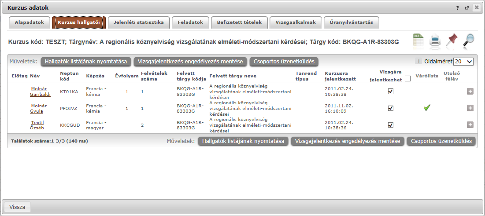The height and width of the screenshot is (216, 485).
Task: Sort by the Évfolyam column header
Action: click(126, 76)
